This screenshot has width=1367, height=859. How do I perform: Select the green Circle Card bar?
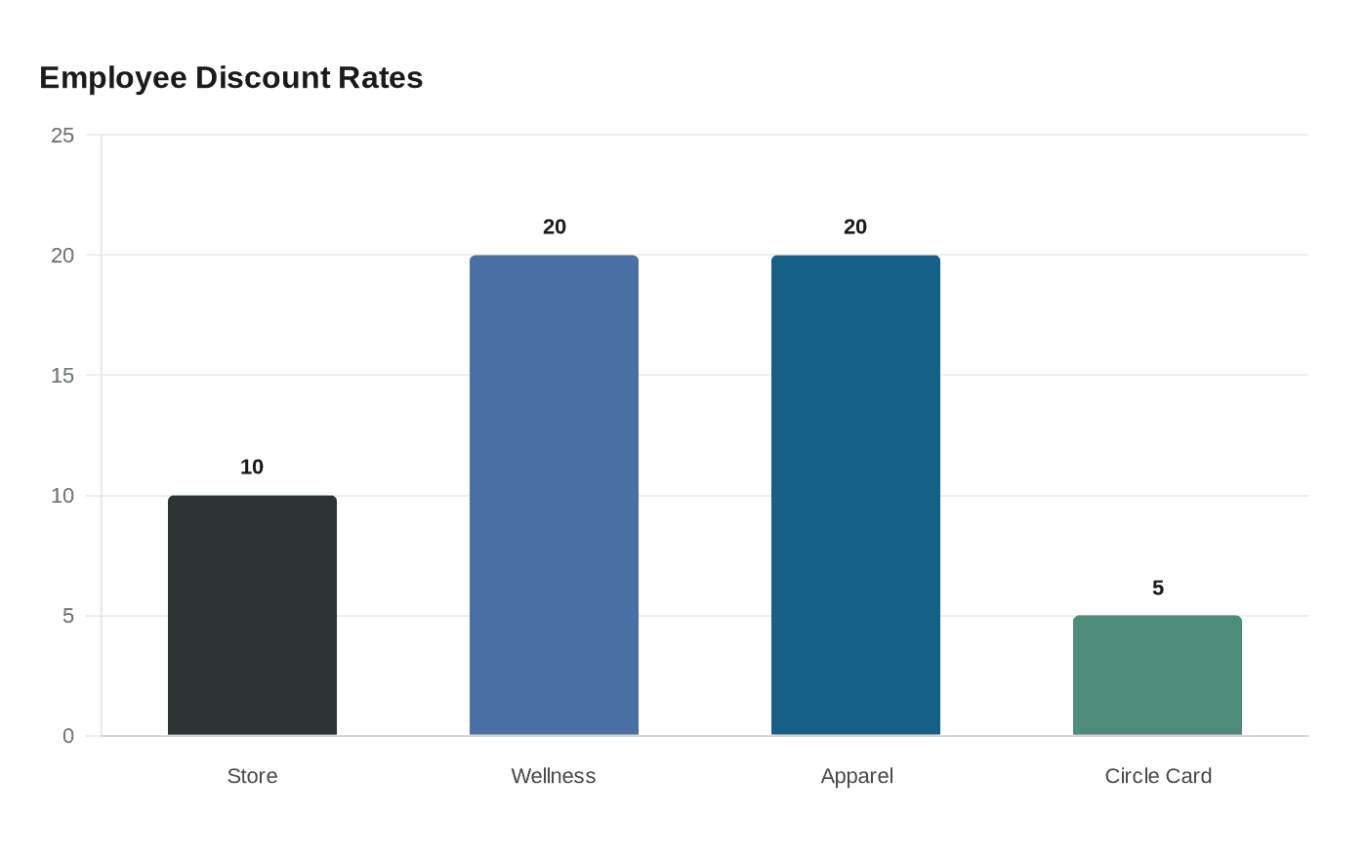pyautogui.click(x=1157, y=675)
